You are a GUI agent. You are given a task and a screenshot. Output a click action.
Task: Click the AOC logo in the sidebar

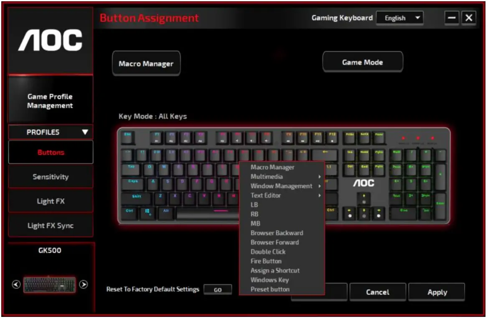point(50,40)
